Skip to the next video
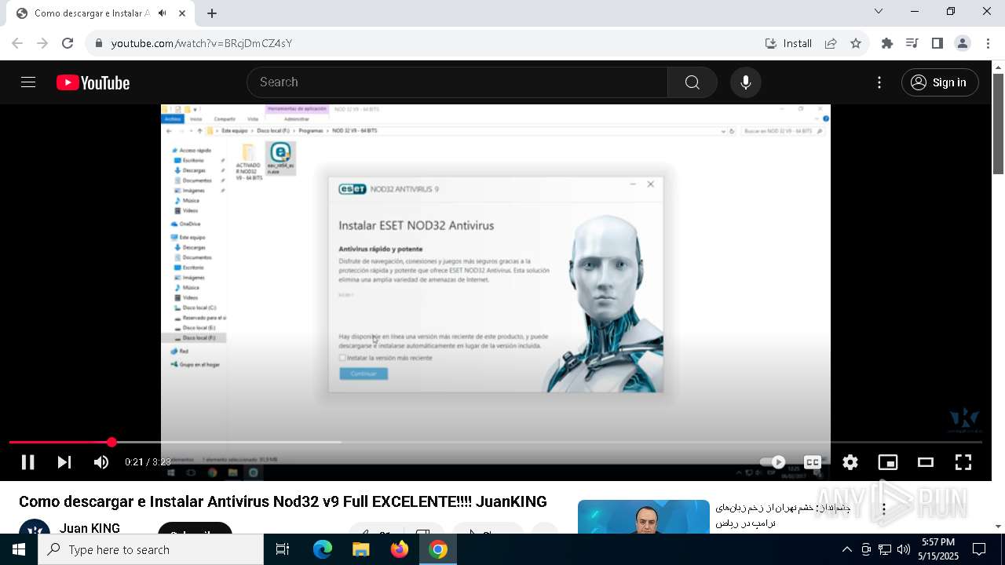The width and height of the screenshot is (1005, 565). click(64, 462)
